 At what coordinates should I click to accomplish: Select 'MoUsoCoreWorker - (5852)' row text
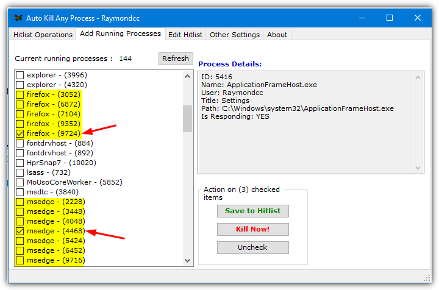point(74,182)
